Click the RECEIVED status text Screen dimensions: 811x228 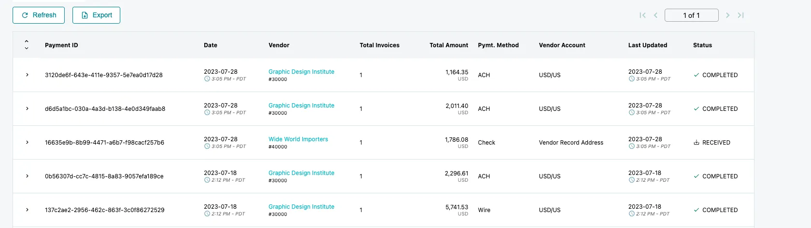716,143
